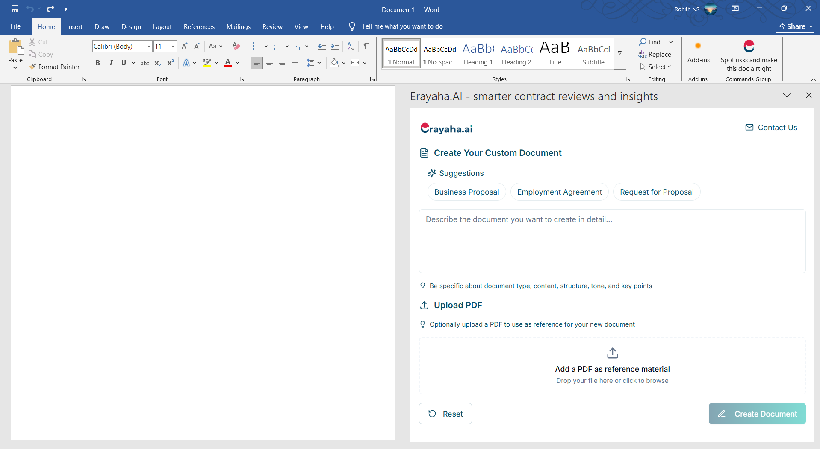
Task: Switch to the Design tab
Action: click(131, 26)
